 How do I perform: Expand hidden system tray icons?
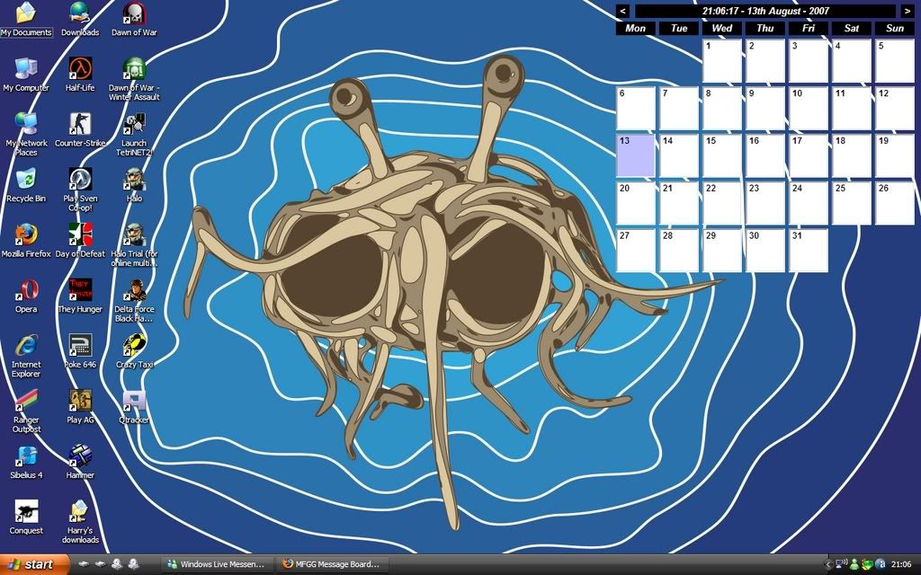point(828,564)
